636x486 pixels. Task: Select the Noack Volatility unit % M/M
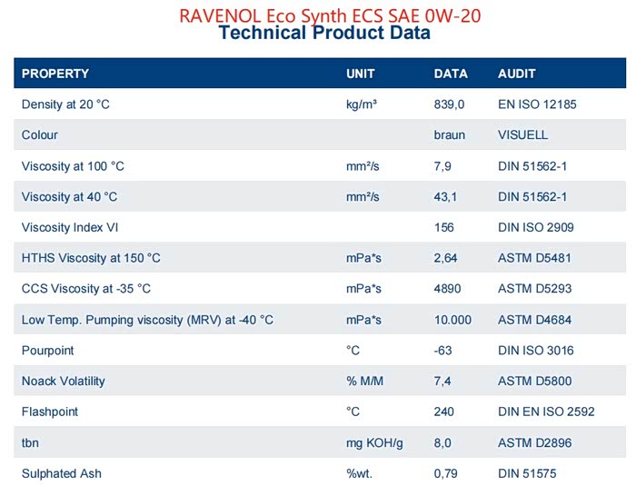(363, 382)
